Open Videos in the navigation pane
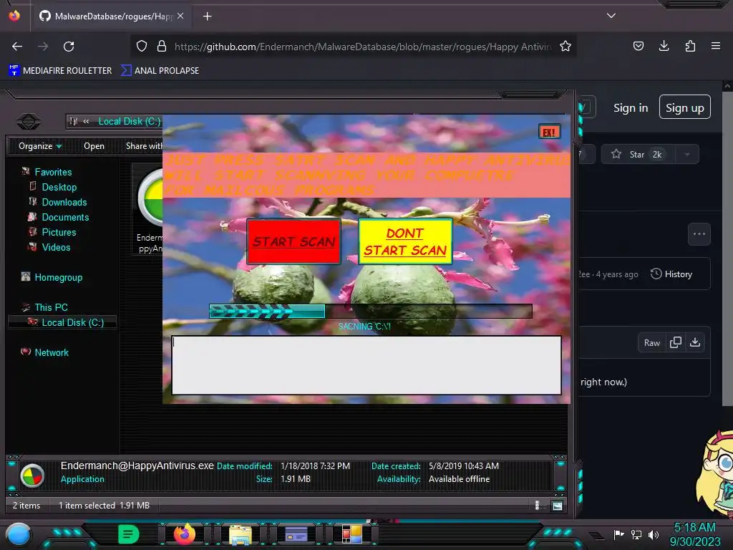 tap(56, 247)
